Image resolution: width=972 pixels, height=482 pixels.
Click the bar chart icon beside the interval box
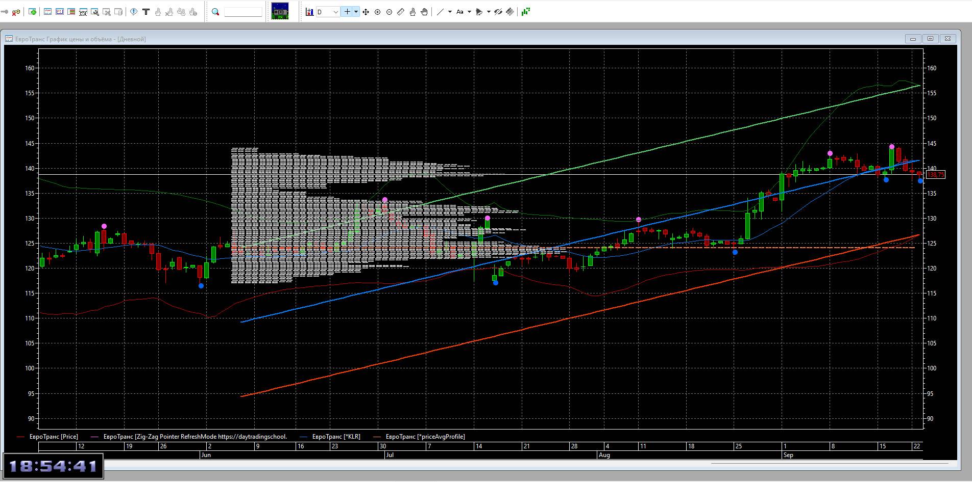coord(309,12)
